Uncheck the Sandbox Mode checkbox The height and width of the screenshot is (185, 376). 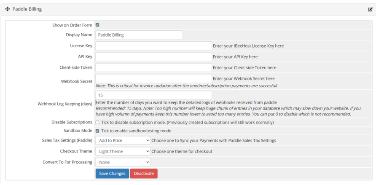pyautogui.click(x=97, y=131)
